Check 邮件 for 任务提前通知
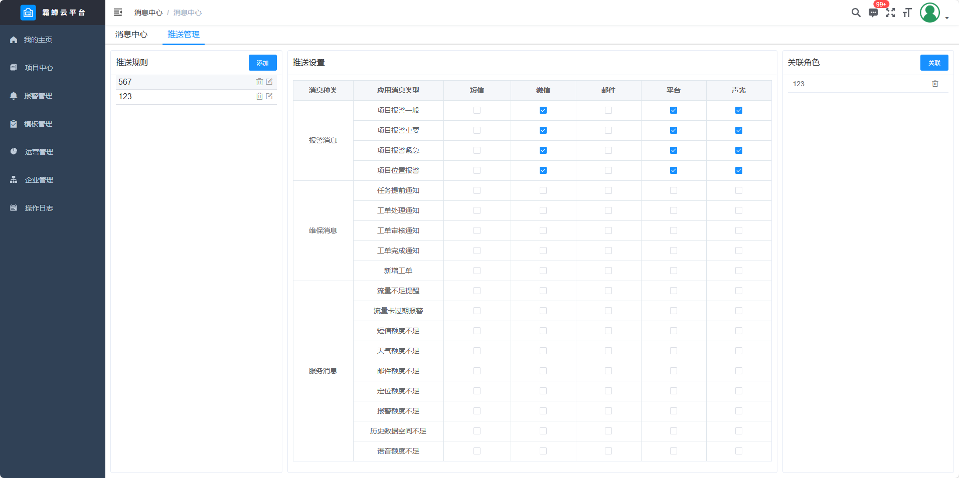This screenshot has width=959, height=478. tap(608, 190)
